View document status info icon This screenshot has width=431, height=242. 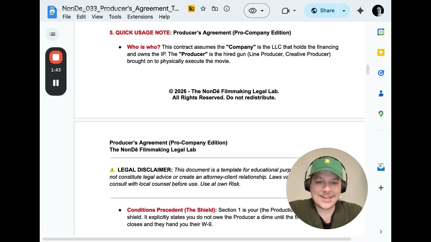pyautogui.click(x=227, y=9)
